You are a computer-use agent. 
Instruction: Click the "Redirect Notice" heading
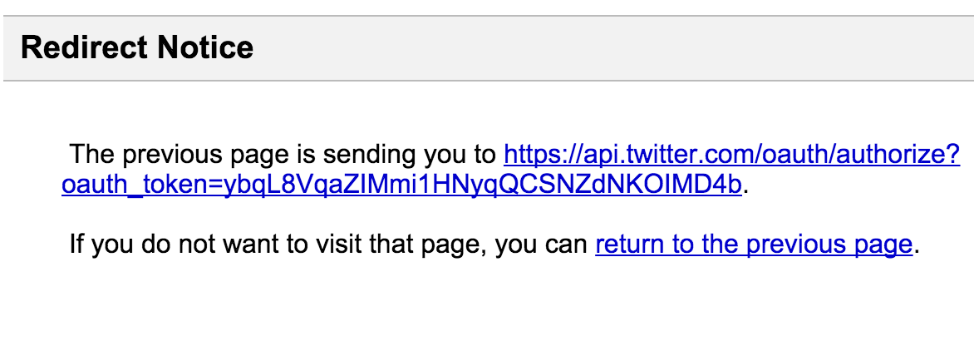pos(136,47)
